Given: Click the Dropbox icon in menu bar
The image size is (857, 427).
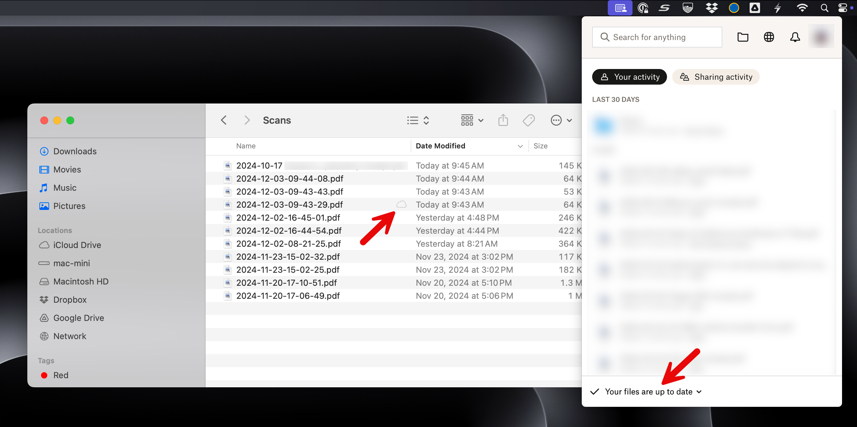Looking at the screenshot, I should click(x=711, y=8).
